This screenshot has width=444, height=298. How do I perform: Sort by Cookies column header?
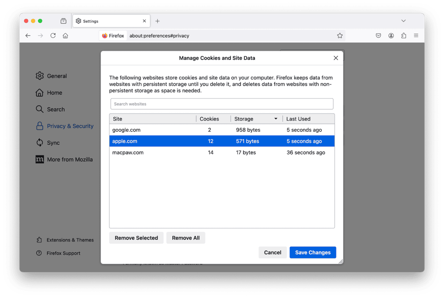pos(213,119)
